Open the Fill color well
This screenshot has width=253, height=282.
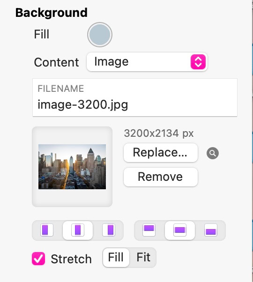click(x=100, y=35)
